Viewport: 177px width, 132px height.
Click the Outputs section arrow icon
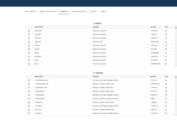[x=94, y=73]
